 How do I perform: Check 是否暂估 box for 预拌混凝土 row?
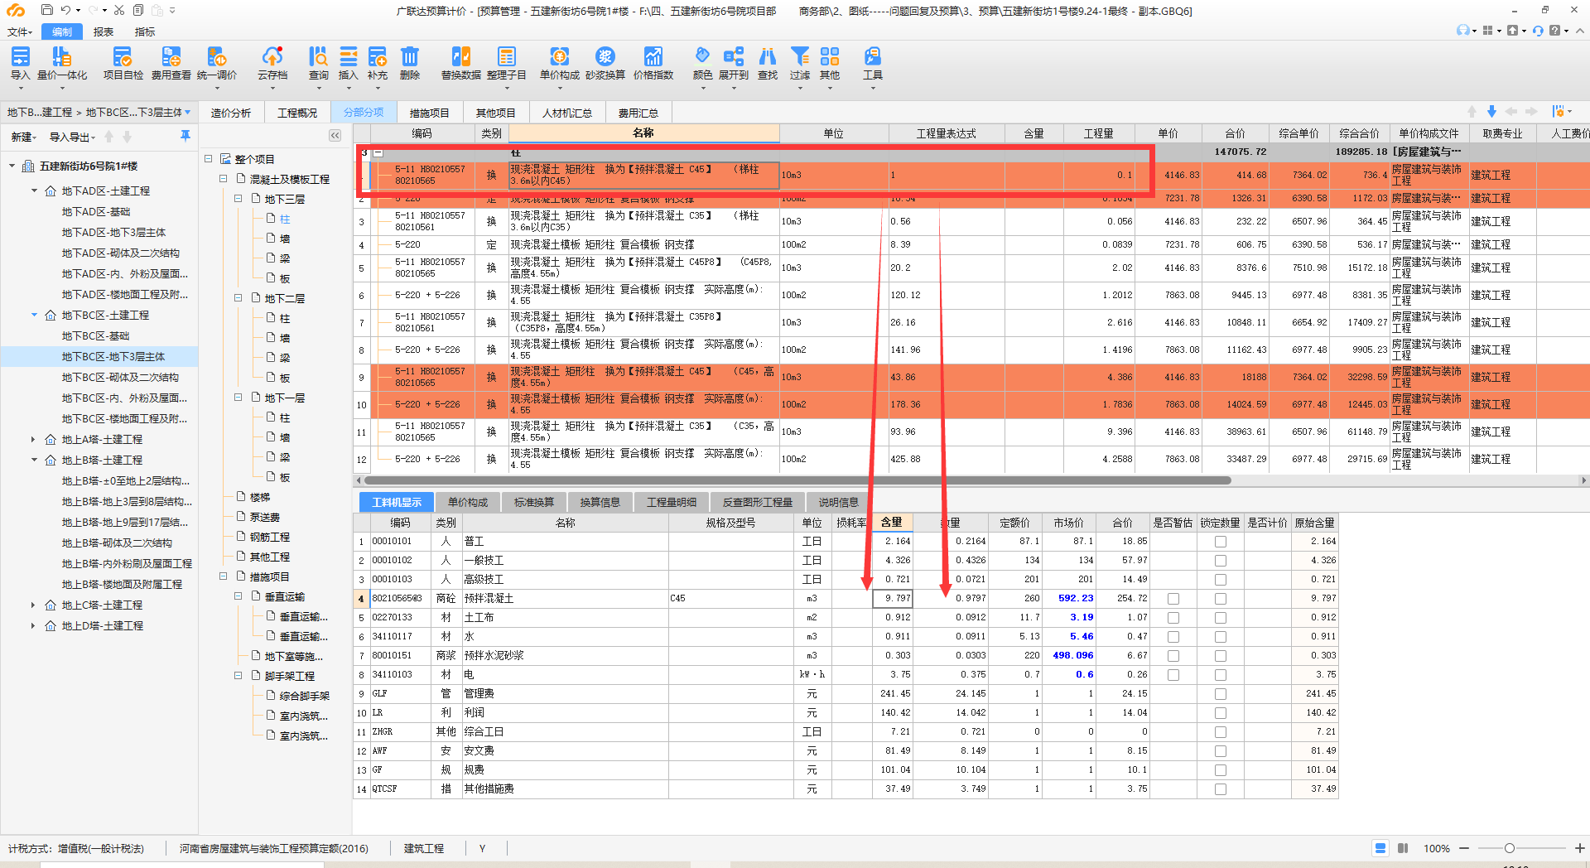coord(1173,599)
